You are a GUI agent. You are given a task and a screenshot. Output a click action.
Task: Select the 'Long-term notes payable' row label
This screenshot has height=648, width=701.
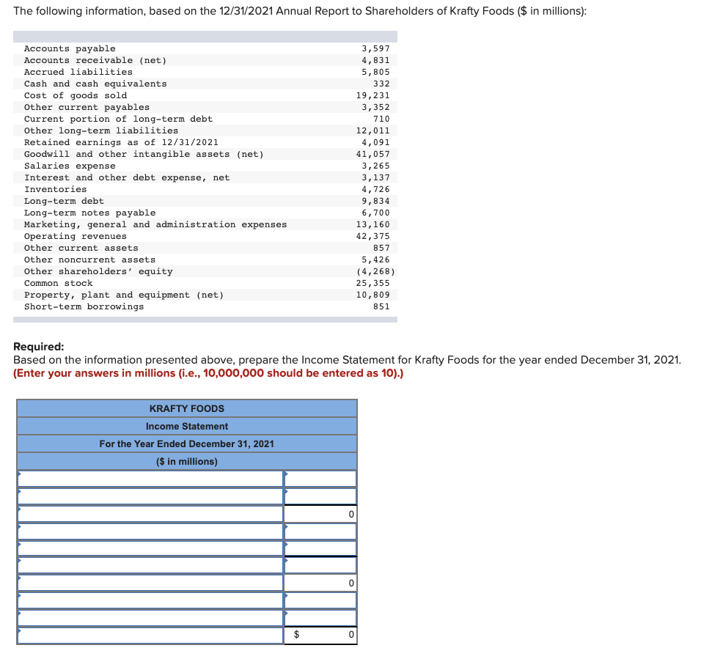pyautogui.click(x=90, y=213)
